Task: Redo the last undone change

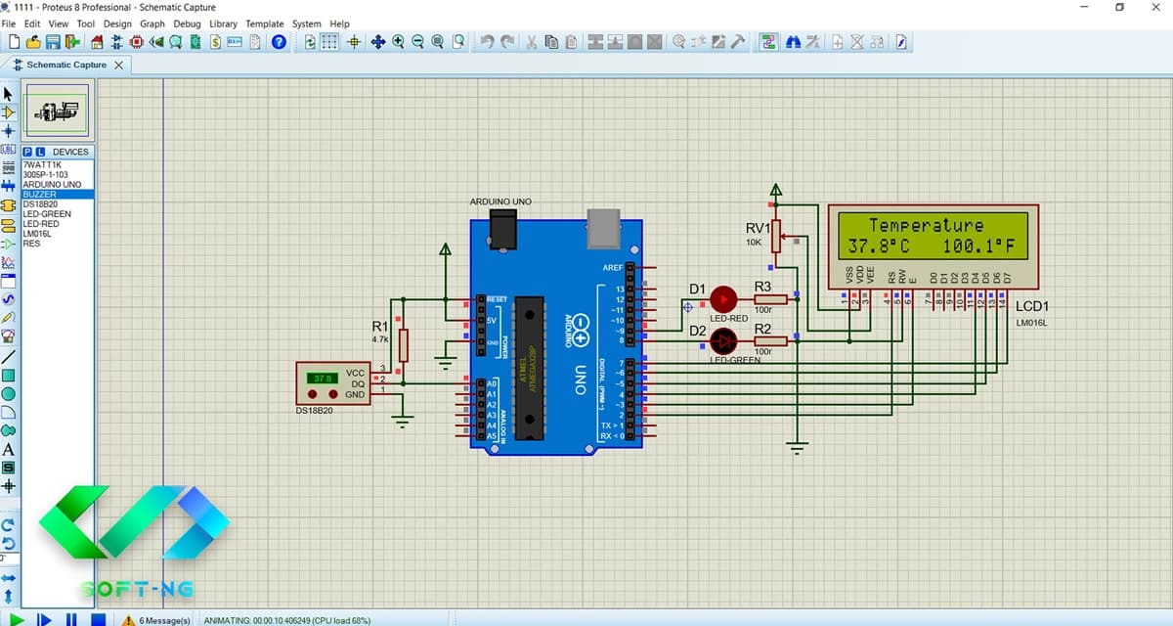Action: (507, 42)
